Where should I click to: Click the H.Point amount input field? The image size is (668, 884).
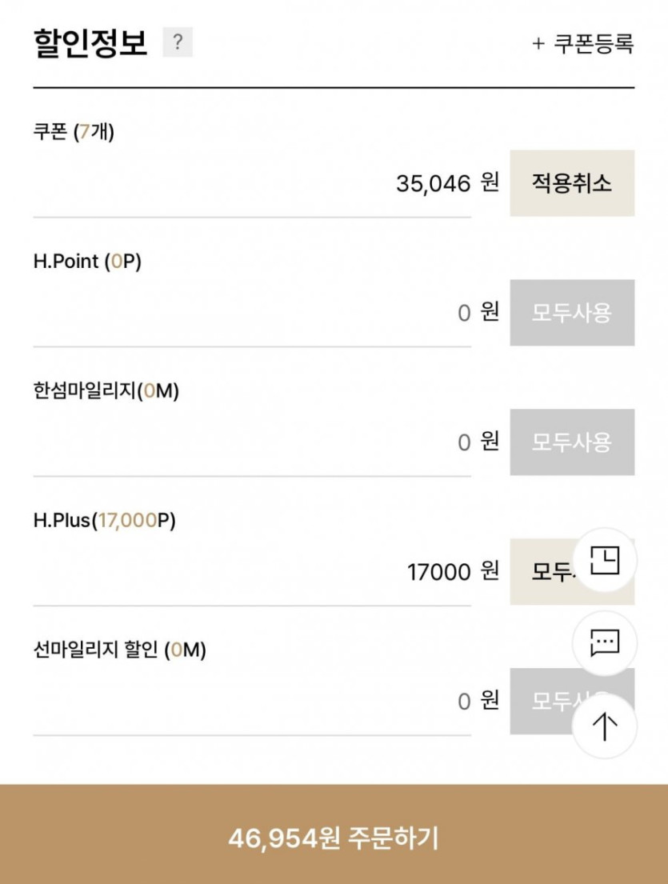(252, 313)
